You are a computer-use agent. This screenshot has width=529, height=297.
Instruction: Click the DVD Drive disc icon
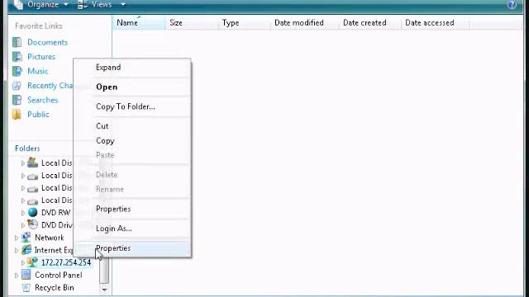[33, 224]
